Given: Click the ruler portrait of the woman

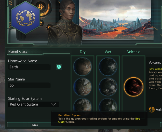Looking at the screenshot, I should click(65, 22).
